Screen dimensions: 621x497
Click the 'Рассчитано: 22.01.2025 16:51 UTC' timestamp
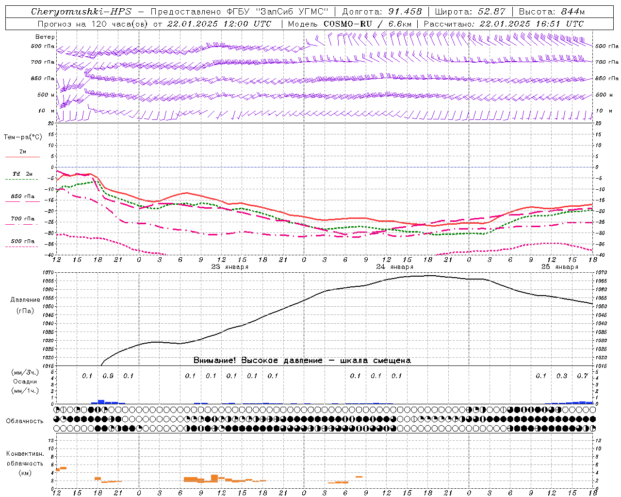click(503, 24)
